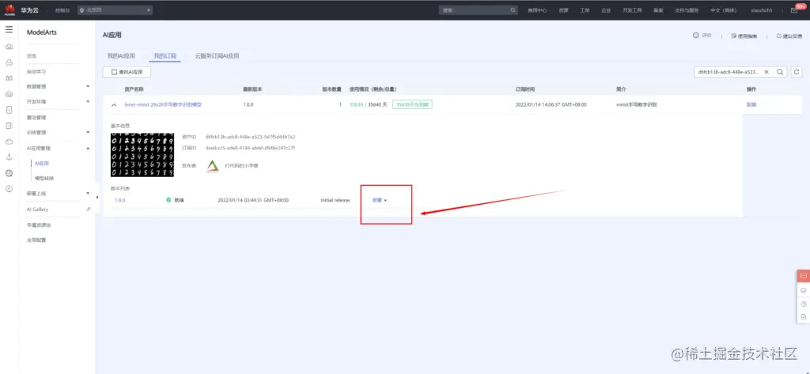Click the globe icon in left icon strip
The width and height of the screenshot is (810, 374).
(x=9, y=173)
